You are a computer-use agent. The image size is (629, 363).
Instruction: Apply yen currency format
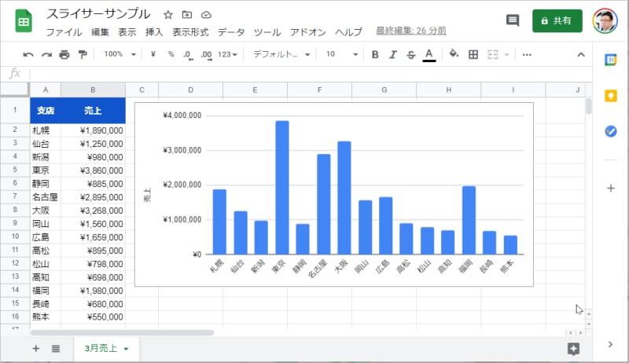(153, 54)
